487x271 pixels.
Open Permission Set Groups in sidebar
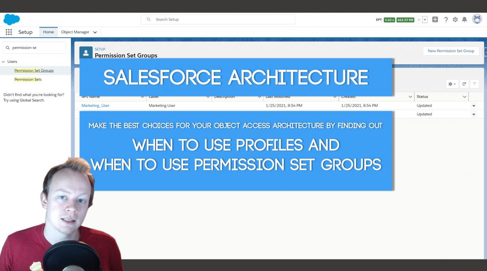click(34, 70)
